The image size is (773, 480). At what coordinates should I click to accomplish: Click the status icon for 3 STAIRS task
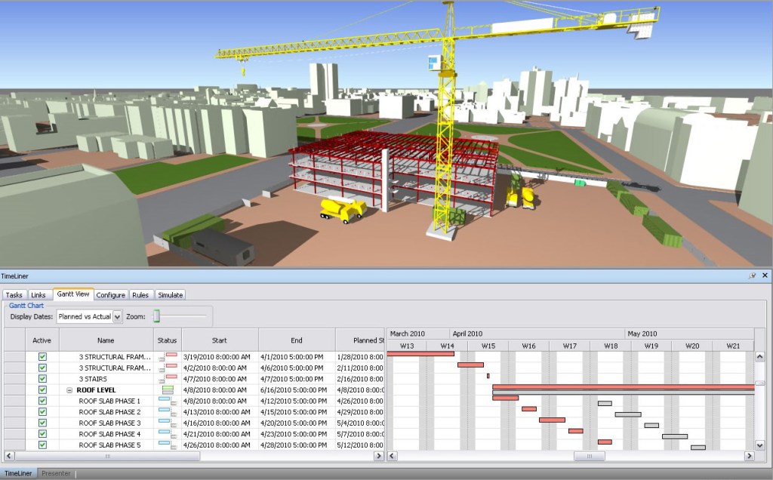point(168,379)
